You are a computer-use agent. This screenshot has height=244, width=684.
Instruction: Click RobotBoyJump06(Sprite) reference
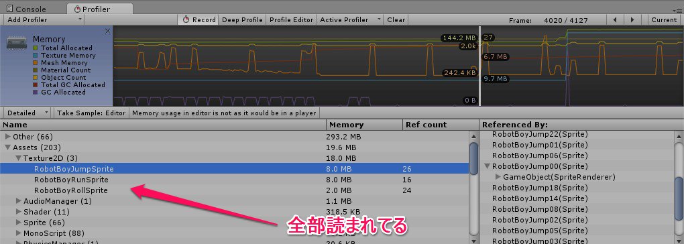click(540, 156)
